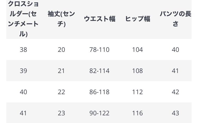
Task: Click the 袖丈(センチ) column header
Action: coord(61,19)
